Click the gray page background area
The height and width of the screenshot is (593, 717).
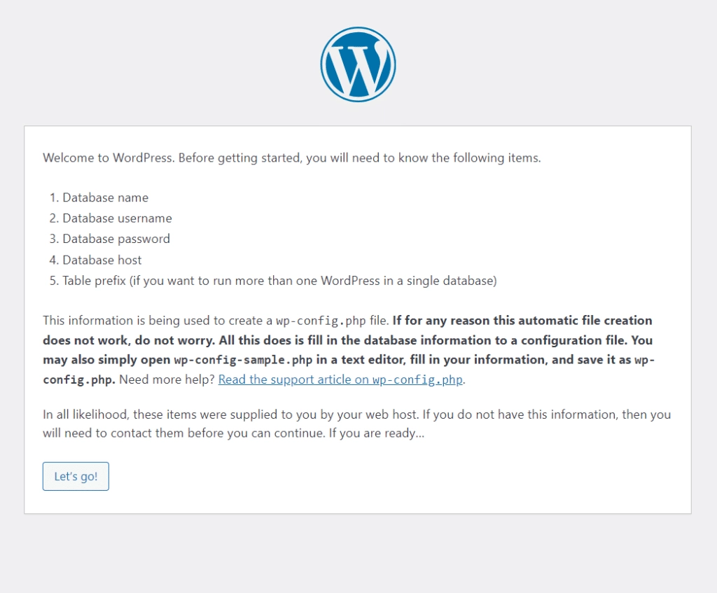tap(358, 560)
